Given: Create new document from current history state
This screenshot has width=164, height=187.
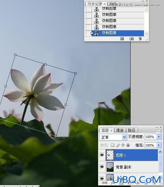Looking at the screenshot, I should [x=122, y=39].
